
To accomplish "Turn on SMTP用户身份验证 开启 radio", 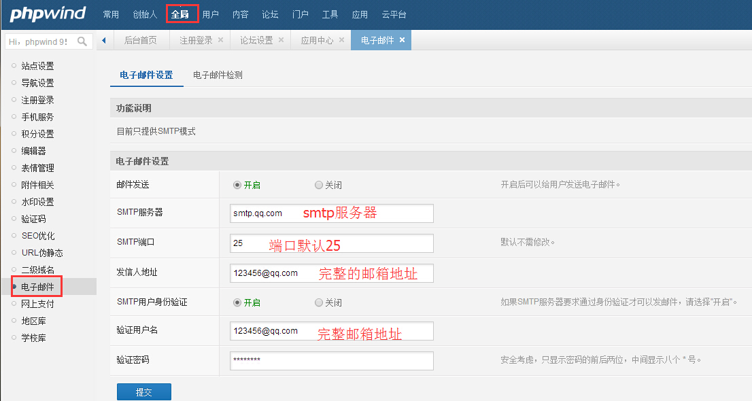I will pyautogui.click(x=237, y=302).
